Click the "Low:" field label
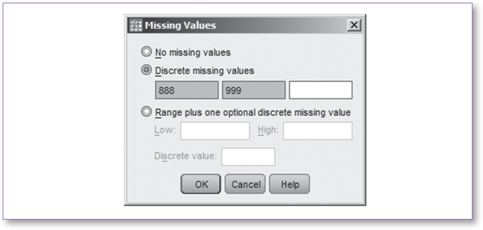Image resolution: width=483 pixels, height=230 pixels. pos(165,130)
